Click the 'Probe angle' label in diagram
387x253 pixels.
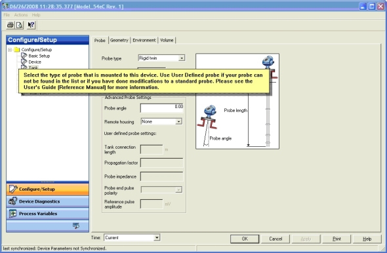coord(220,138)
